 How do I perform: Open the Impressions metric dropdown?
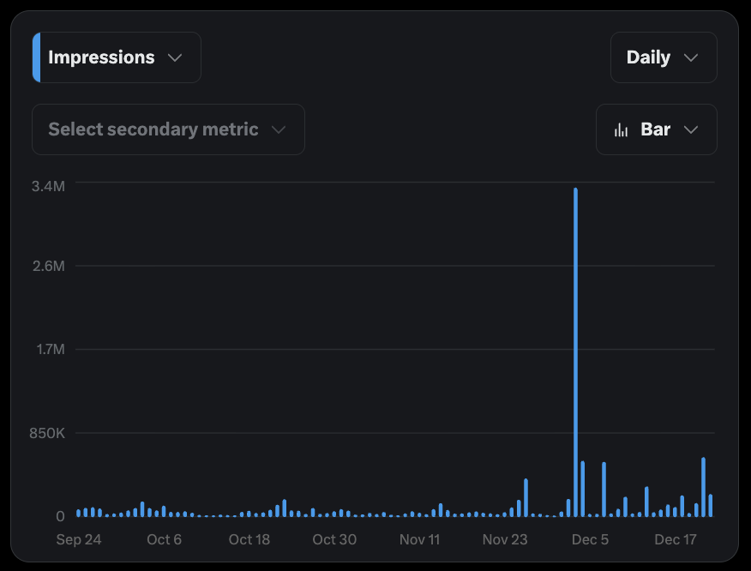tap(117, 57)
